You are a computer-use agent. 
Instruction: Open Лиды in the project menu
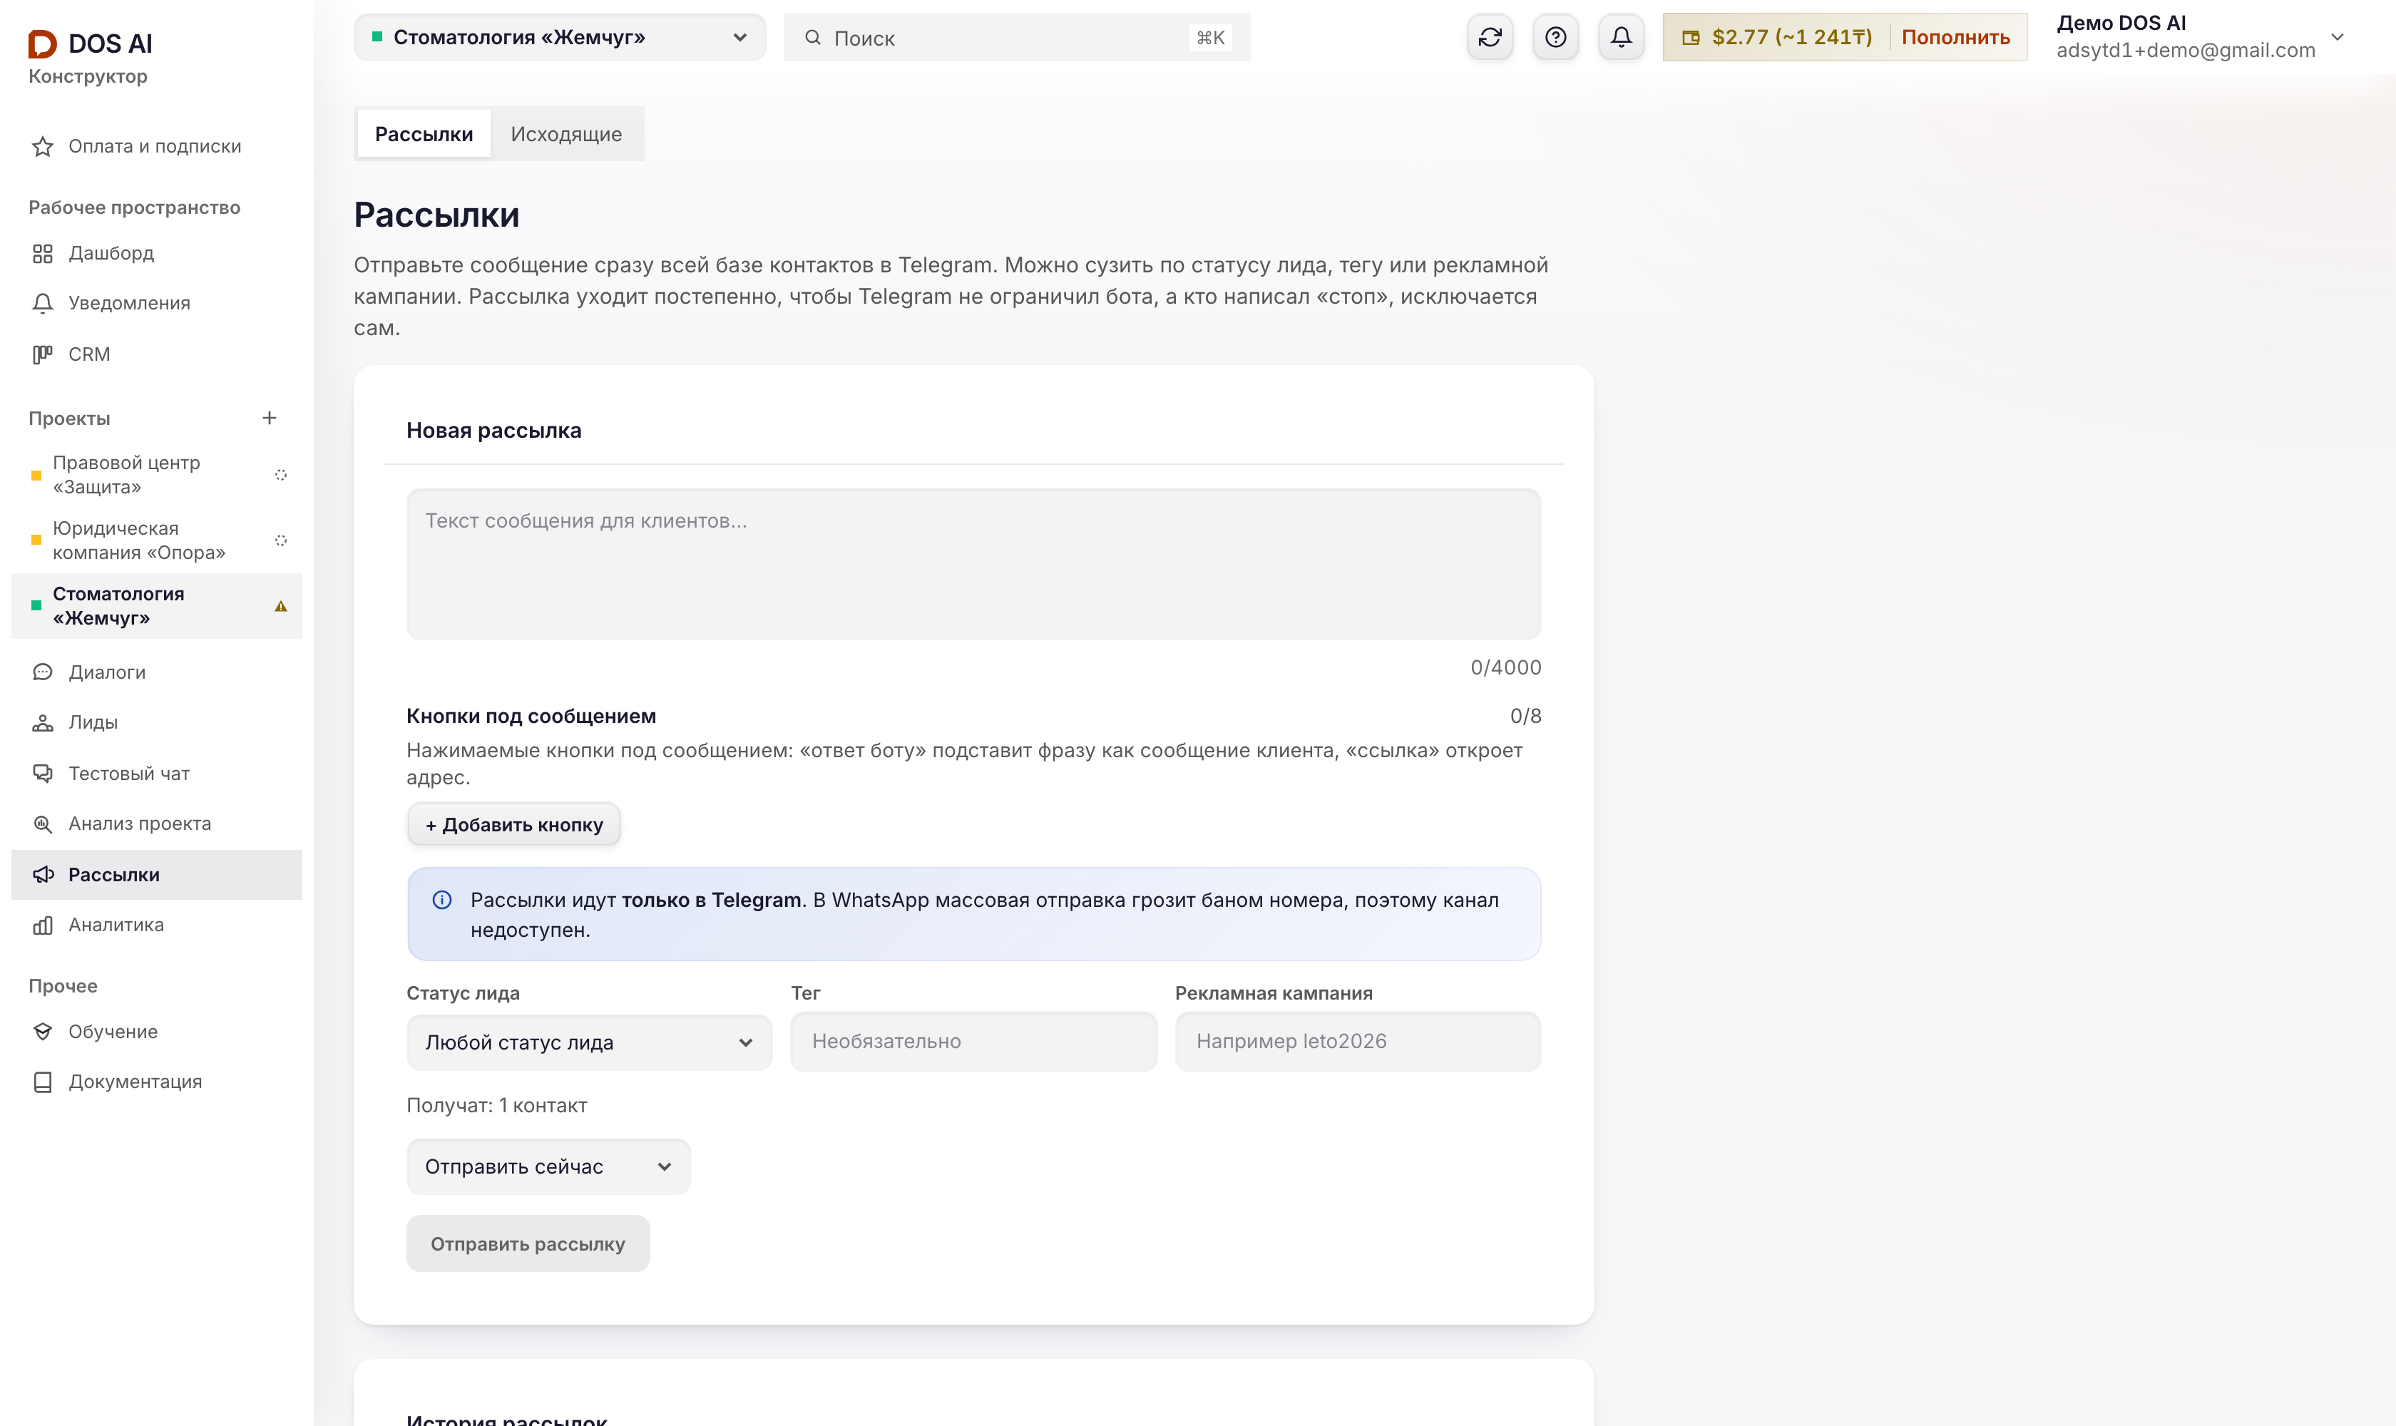pos(157,722)
